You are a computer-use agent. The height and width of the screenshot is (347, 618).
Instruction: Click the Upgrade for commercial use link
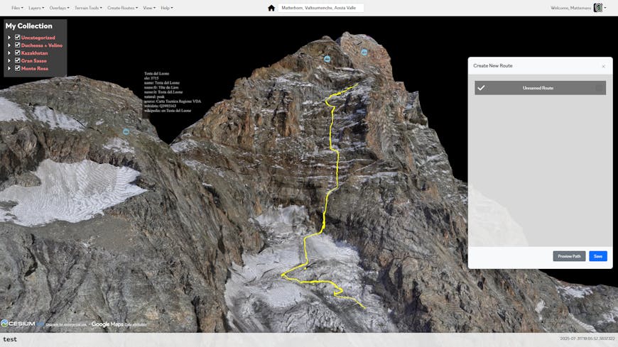click(x=66, y=324)
